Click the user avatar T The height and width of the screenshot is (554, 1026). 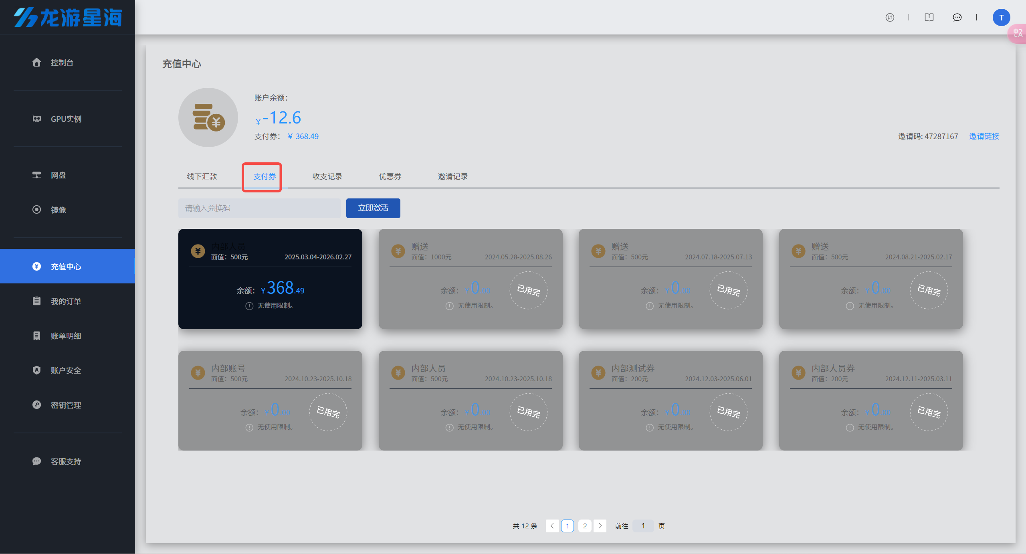[1001, 17]
